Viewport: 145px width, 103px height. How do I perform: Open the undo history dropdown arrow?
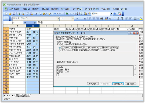click(x=57, y=14)
